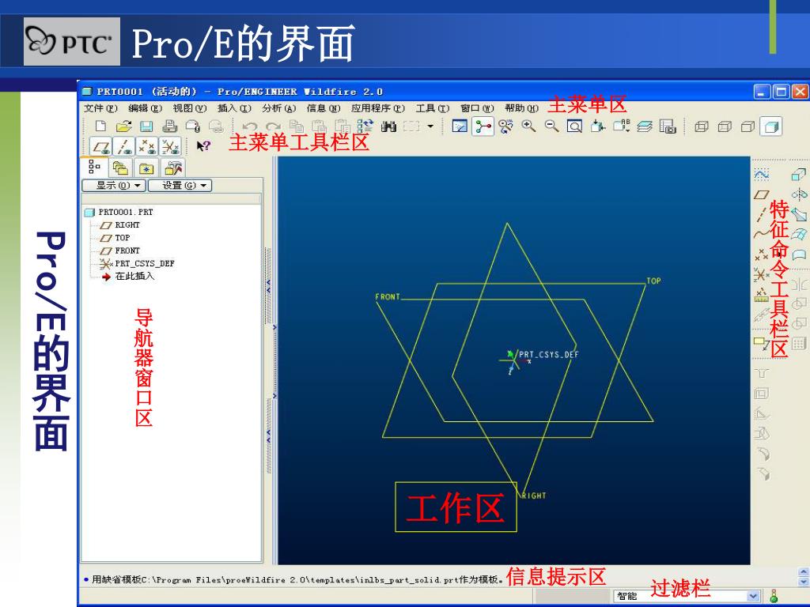Switch to the Favorites tab
Image resolution: width=810 pixels, height=607 pixels.
[x=146, y=168]
